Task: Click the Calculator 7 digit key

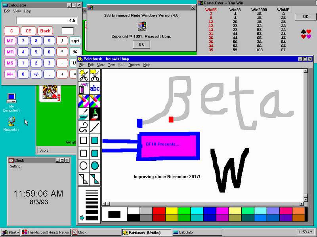Action: pos(23,41)
